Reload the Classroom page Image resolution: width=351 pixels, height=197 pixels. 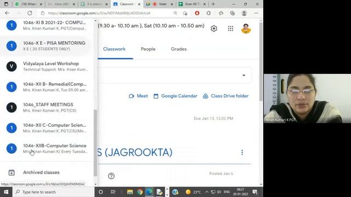click(30, 13)
